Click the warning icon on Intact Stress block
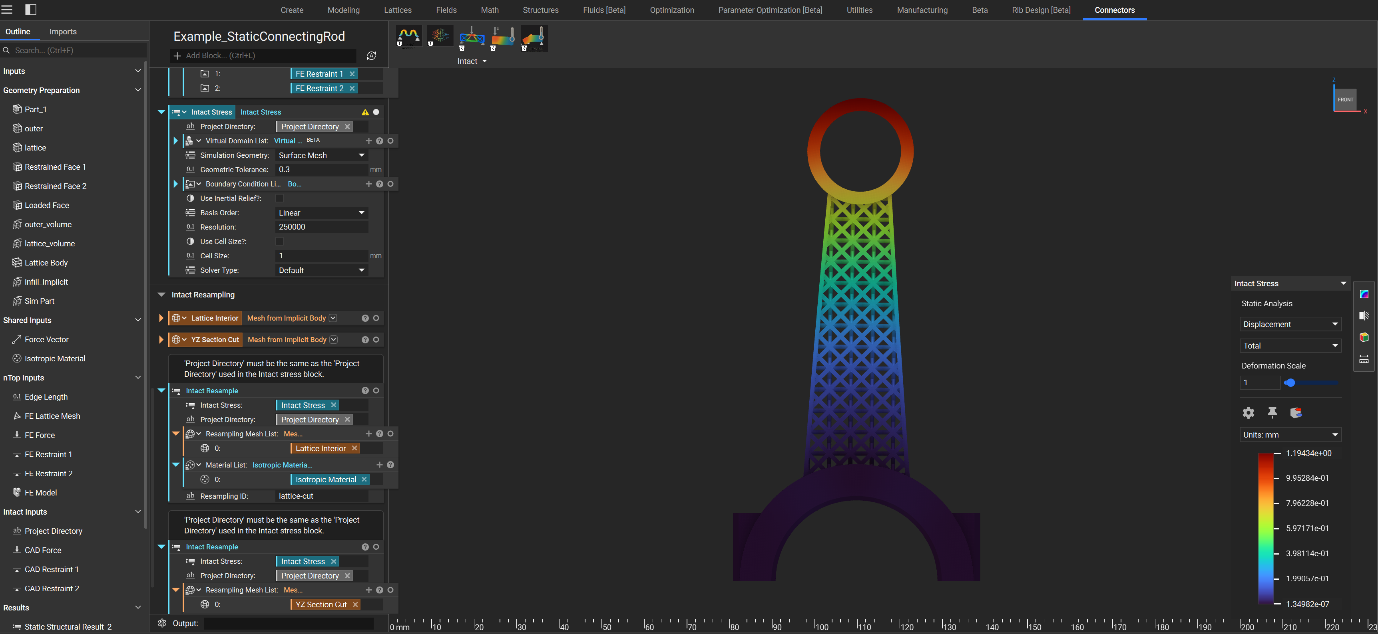The height and width of the screenshot is (634, 1378). point(365,112)
